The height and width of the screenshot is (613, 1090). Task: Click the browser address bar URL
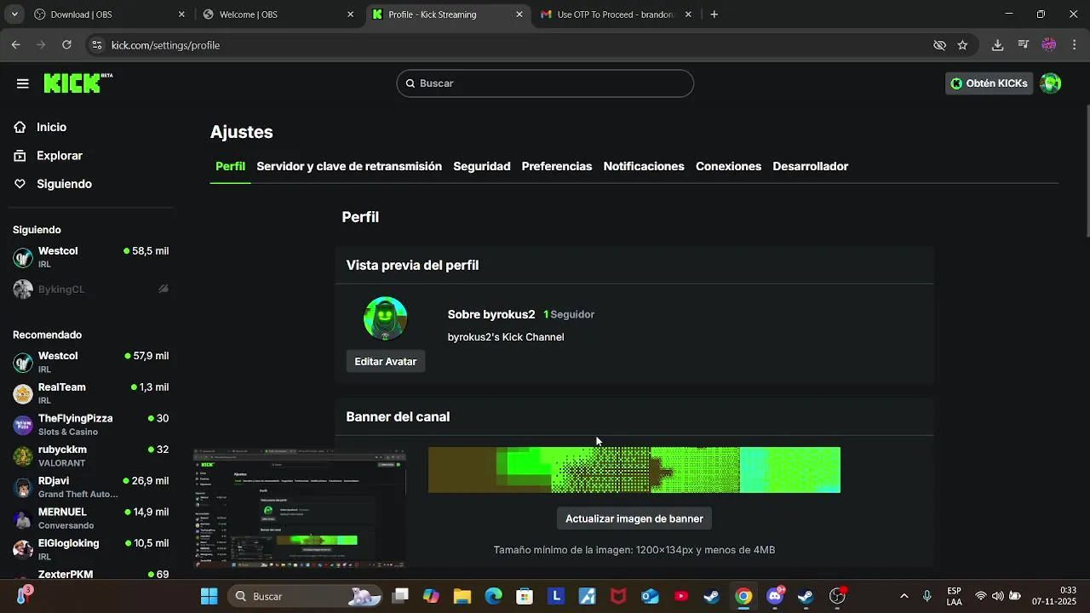[x=165, y=45]
